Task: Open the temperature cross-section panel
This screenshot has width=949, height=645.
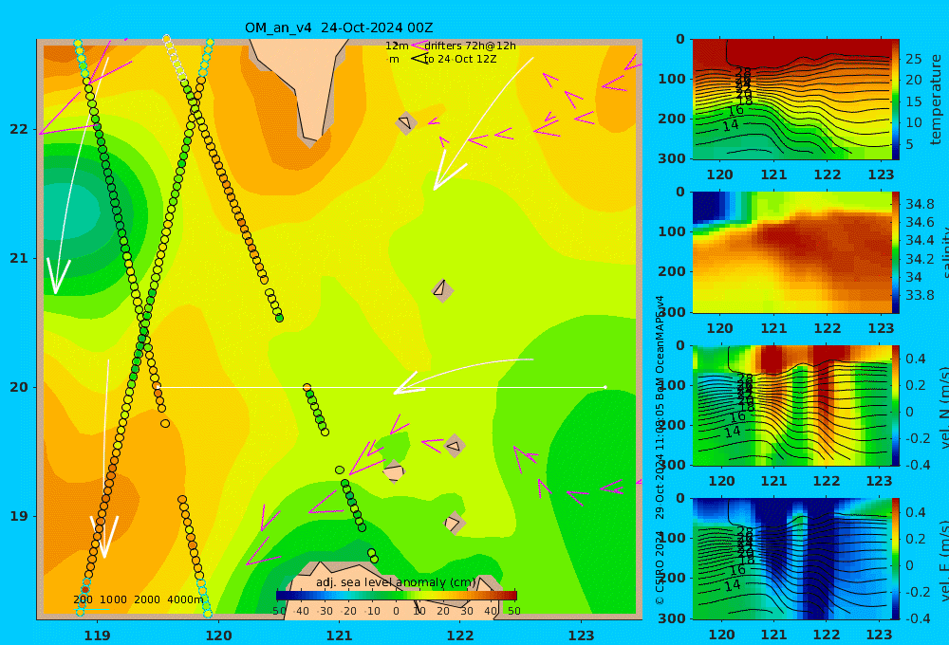Action: (x=791, y=100)
